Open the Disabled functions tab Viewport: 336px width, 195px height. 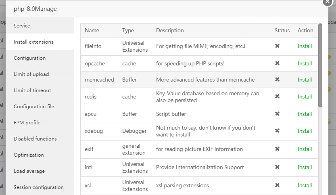click(x=35, y=139)
